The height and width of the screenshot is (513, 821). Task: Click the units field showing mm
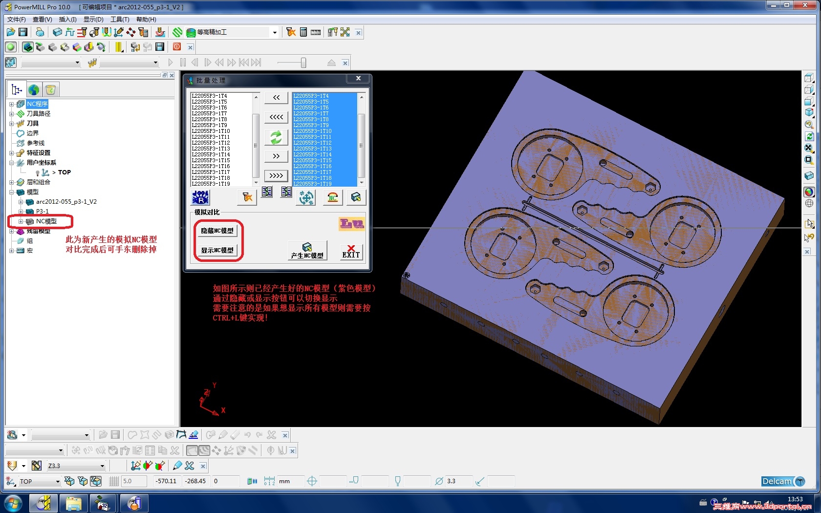coord(291,481)
